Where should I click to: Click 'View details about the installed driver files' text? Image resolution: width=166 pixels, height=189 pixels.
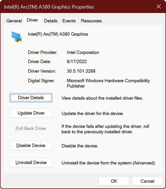[x=102, y=98]
